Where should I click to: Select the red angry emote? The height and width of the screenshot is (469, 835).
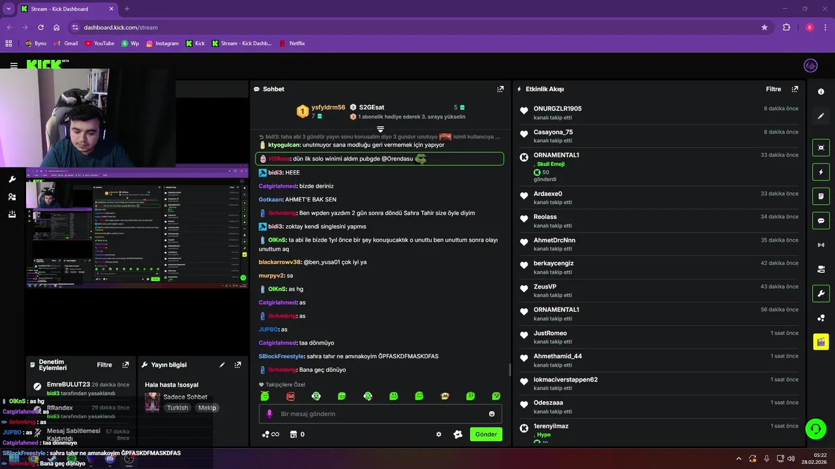tap(290, 396)
